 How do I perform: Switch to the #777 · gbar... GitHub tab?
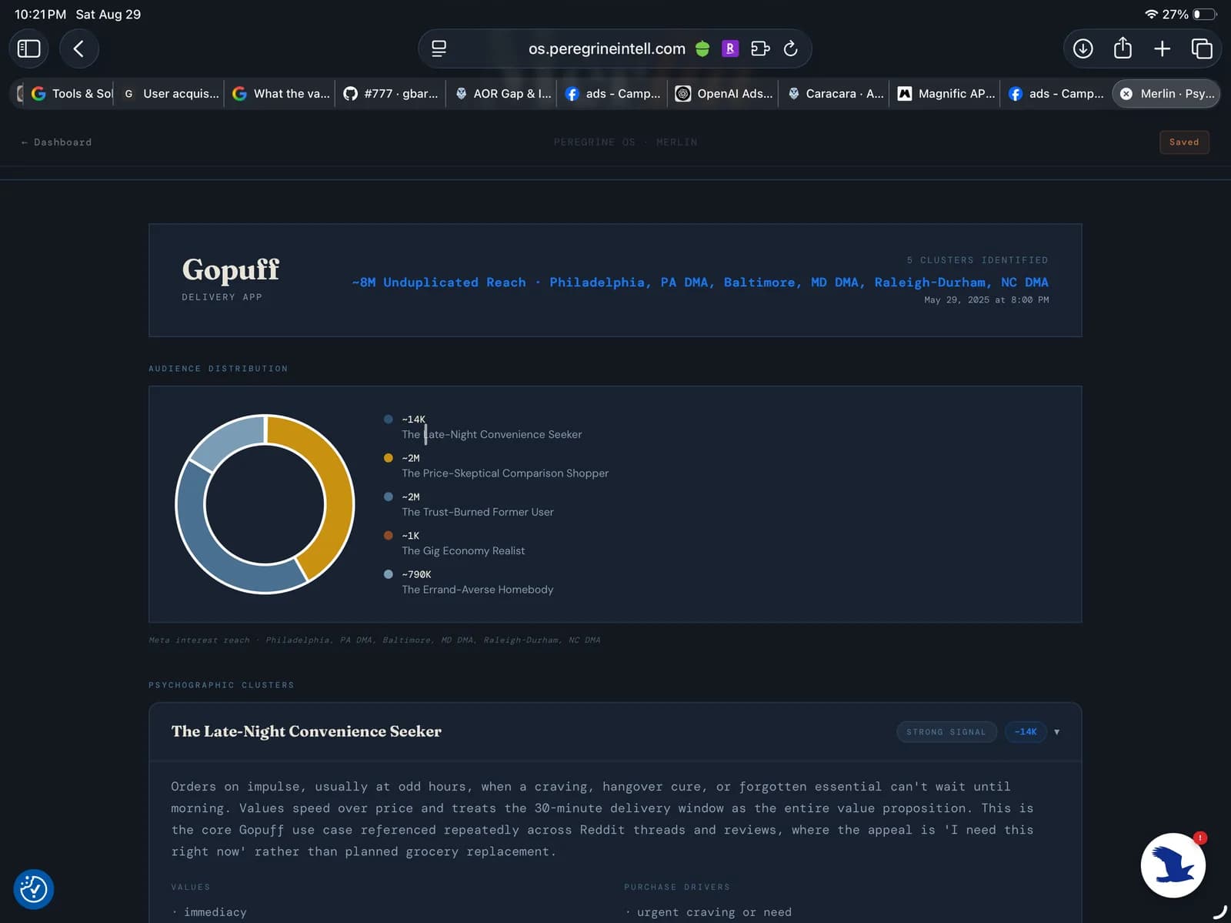click(x=391, y=93)
